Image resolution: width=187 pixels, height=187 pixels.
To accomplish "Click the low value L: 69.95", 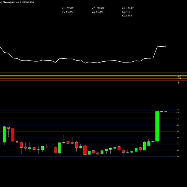I will [98, 12].
